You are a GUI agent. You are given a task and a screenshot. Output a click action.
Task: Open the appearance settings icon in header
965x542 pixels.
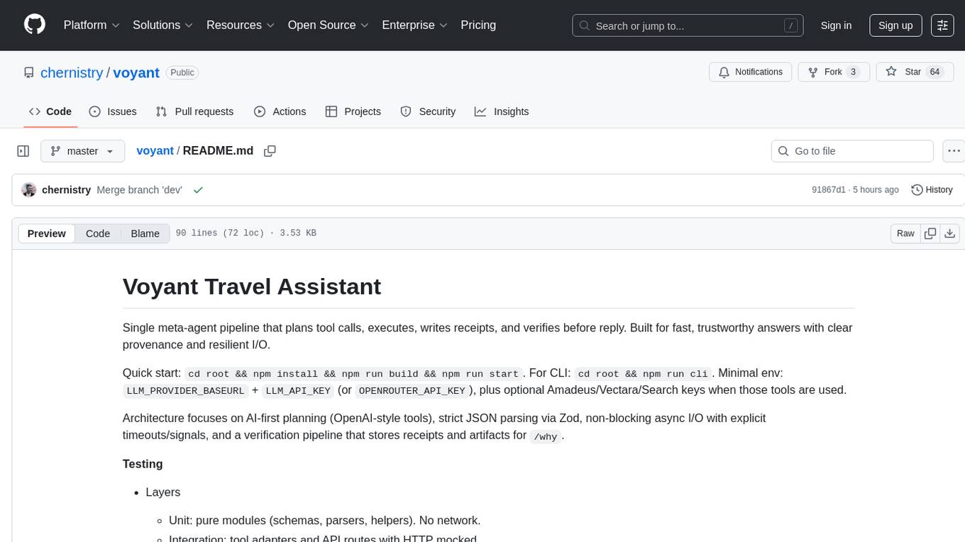(942, 26)
